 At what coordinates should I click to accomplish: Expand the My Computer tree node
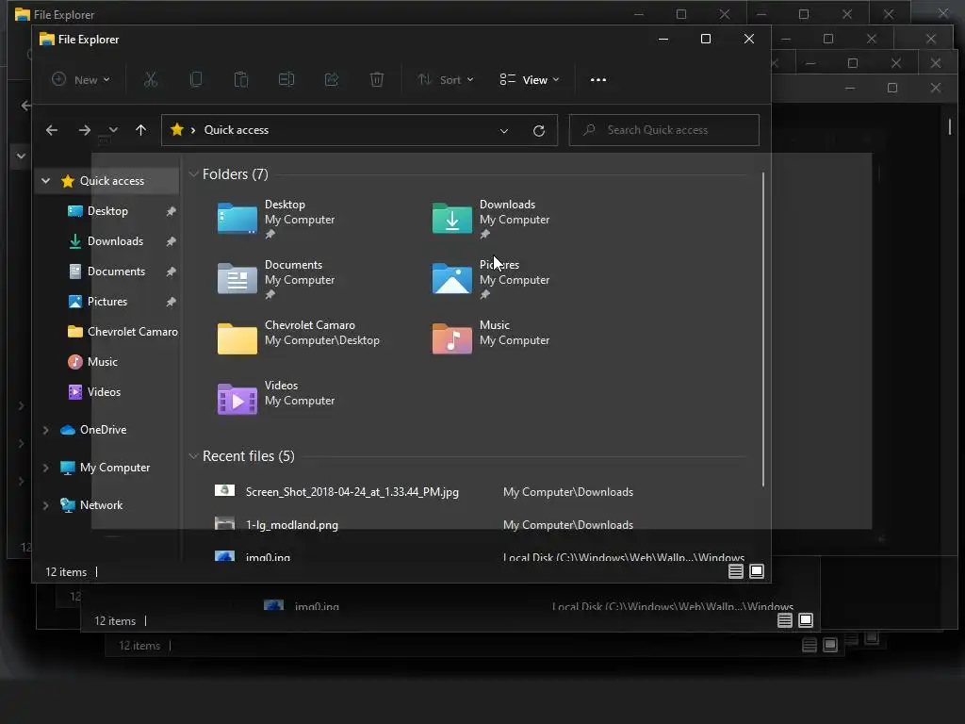point(45,468)
